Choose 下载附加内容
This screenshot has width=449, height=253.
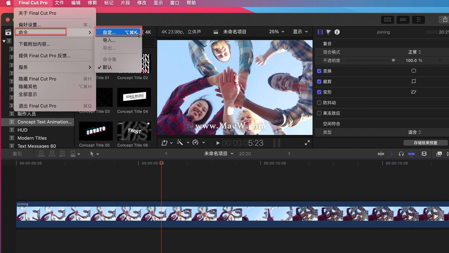pos(55,44)
